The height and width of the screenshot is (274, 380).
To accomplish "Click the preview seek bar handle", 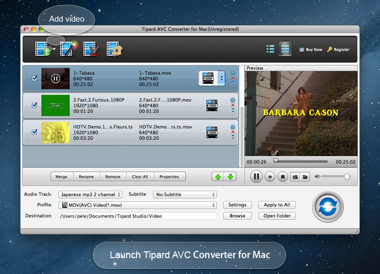I will [275, 160].
